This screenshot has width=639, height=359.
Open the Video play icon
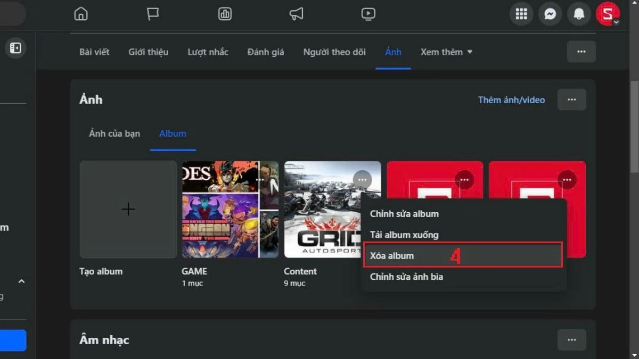pyautogui.click(x=368, y=14)
